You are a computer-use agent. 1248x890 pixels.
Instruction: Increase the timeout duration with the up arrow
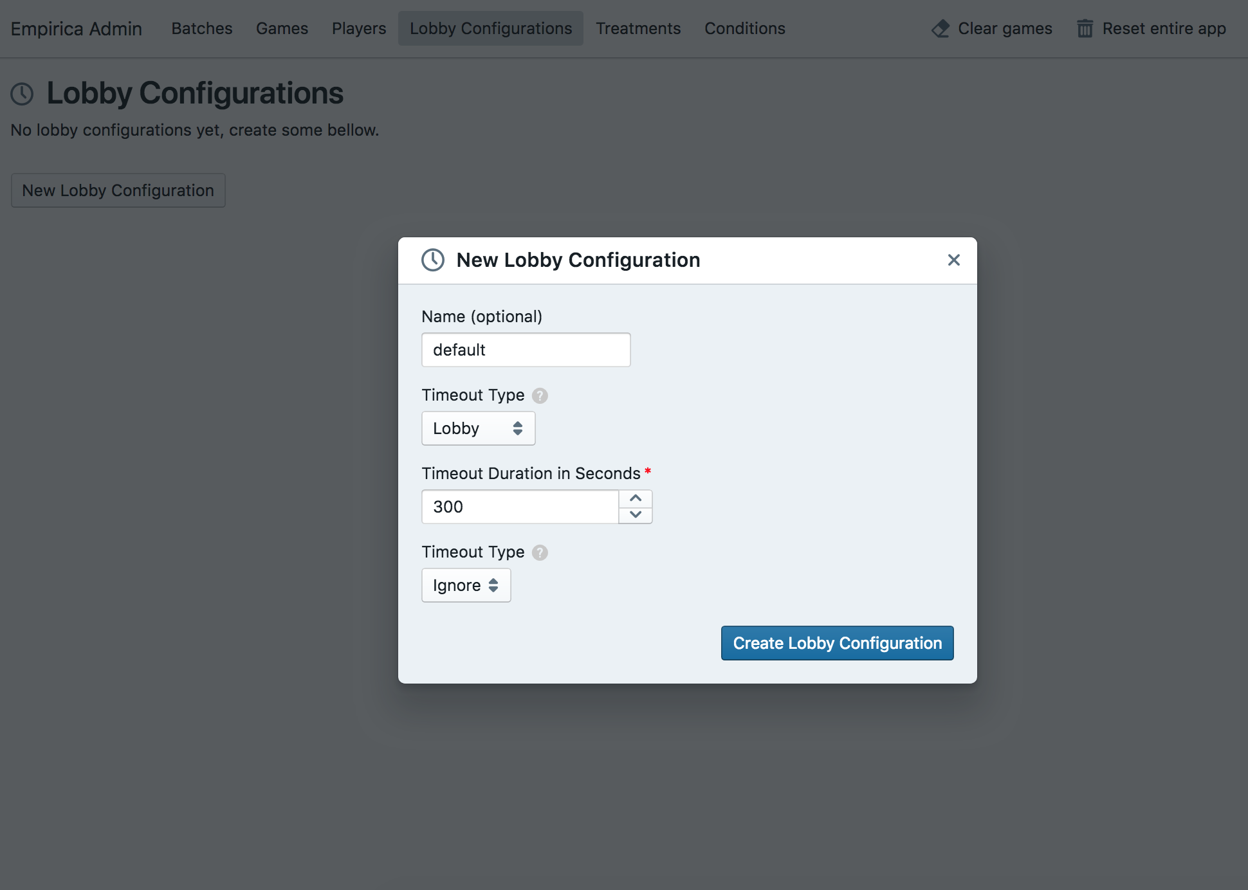636,498
